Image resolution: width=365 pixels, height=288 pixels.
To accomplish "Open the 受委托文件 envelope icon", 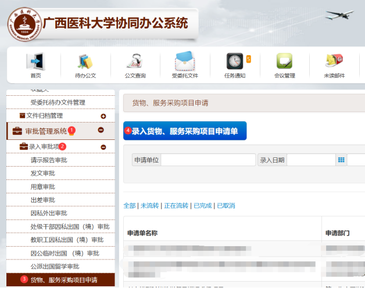I will pyautogui.click(x=185, y=61).
